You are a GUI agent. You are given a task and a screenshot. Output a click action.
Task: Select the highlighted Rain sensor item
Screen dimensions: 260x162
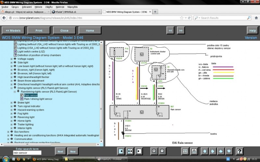click(x=31, y=95)
